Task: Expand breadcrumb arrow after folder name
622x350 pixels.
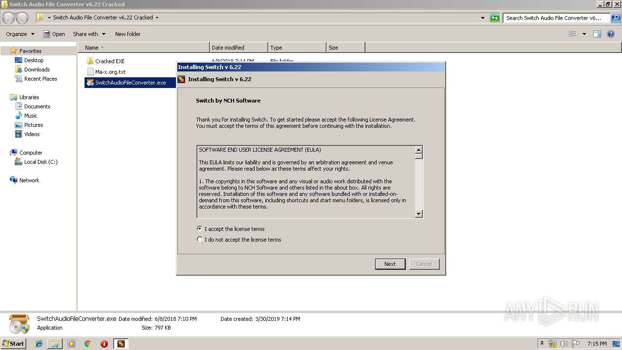Action: coord(157,18)
